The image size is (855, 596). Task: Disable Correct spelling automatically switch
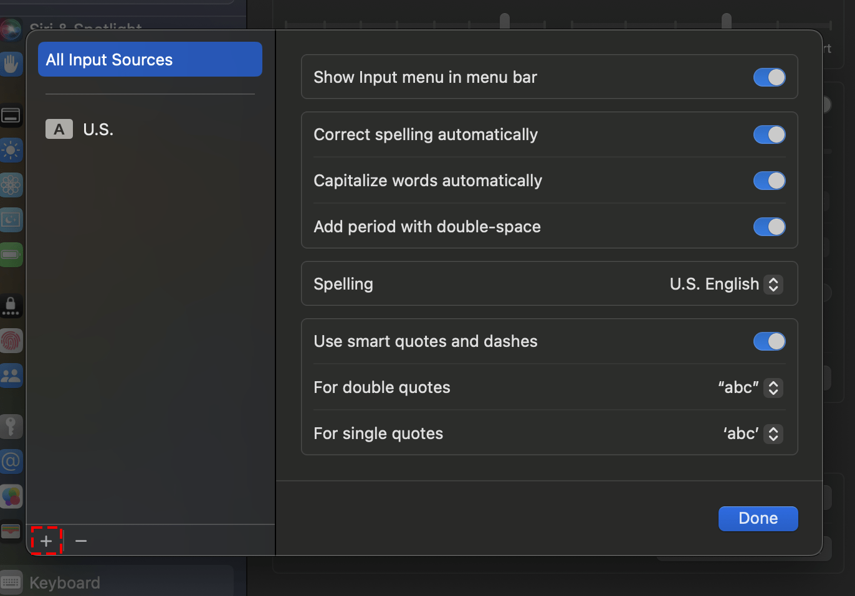[769, 135]
